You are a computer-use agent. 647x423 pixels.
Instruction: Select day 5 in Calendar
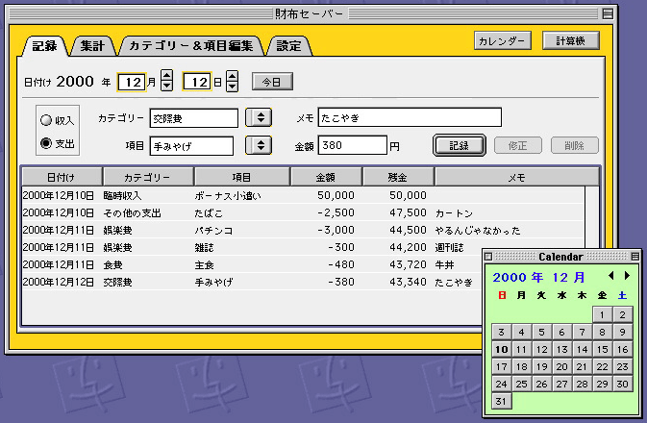point(542,332)
